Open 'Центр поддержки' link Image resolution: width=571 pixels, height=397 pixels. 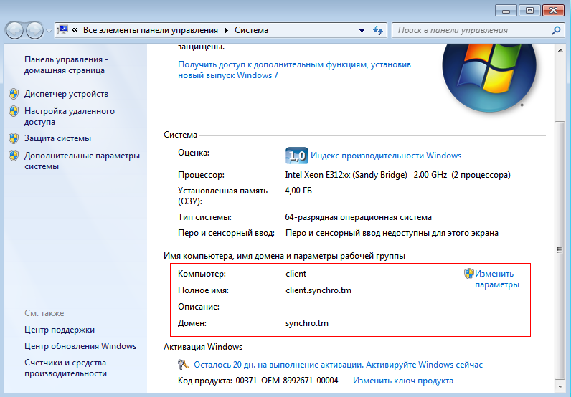60,330
